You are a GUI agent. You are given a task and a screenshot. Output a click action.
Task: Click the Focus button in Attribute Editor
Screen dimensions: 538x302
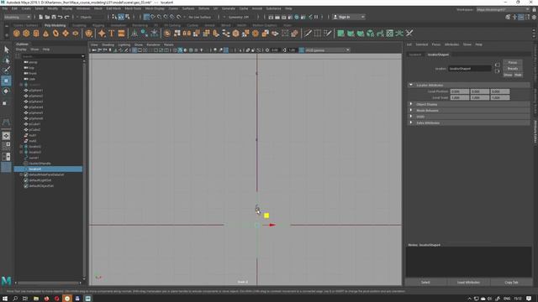[513, 63]
